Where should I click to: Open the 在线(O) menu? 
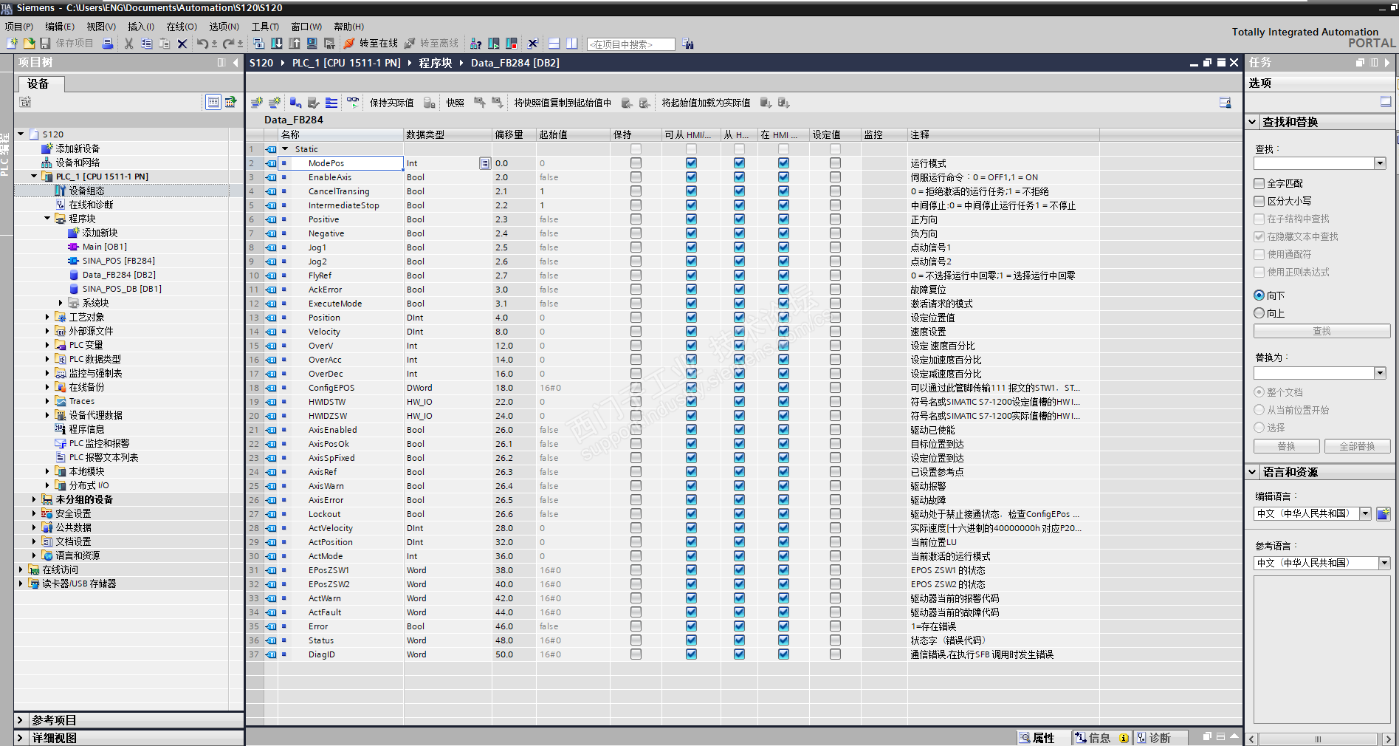point(182,27)
